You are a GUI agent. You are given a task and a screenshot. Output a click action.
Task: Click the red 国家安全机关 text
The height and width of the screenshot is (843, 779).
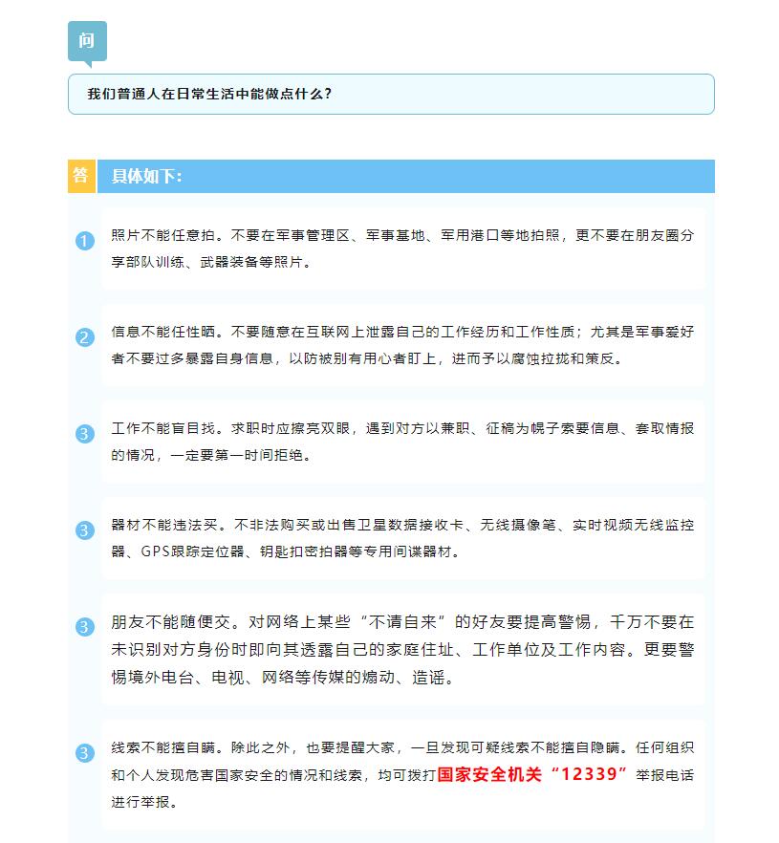coord(489,774)
